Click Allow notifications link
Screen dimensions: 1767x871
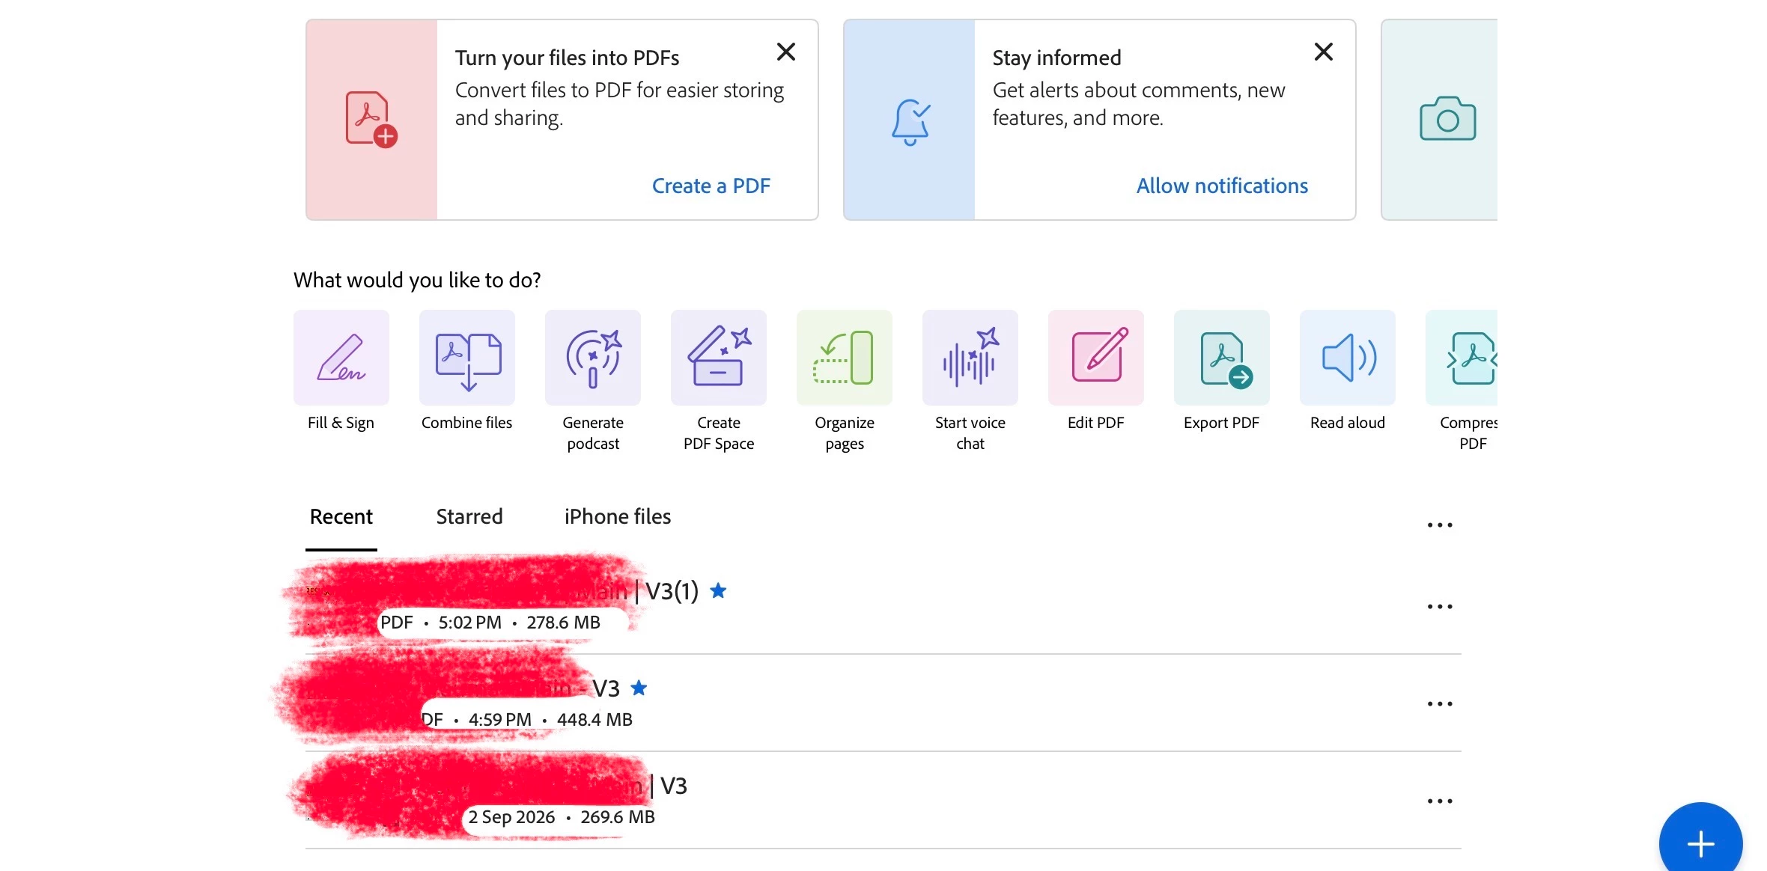pos(1222,186)
